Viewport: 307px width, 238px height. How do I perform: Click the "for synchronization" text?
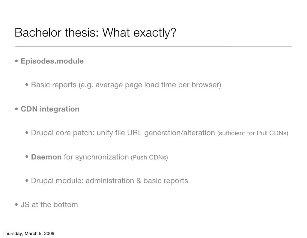[x=96, y=157]
